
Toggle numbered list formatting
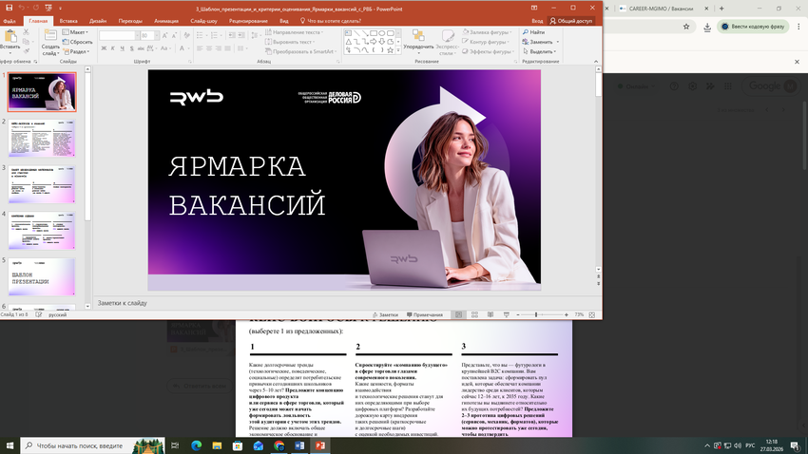(x=216, y=35)
